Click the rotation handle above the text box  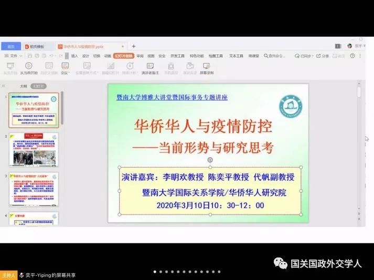[x=210, y=160]
